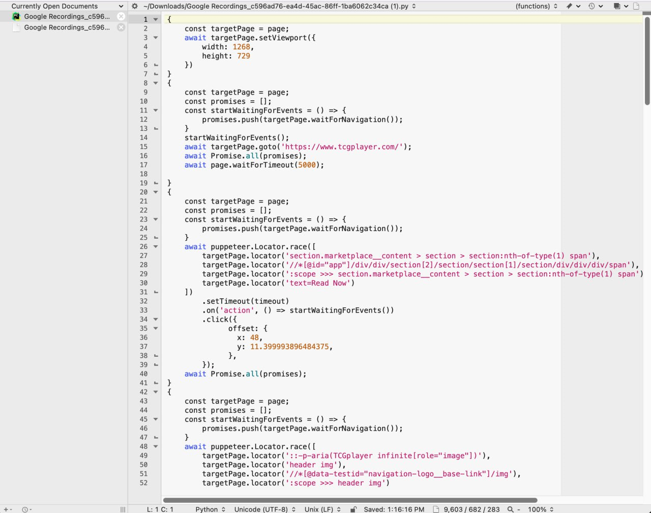Image resolution: width=651 pixels, height=513 pixels.
Task: Open the marker (pencil) popup menu
Action: click(573, 6)
